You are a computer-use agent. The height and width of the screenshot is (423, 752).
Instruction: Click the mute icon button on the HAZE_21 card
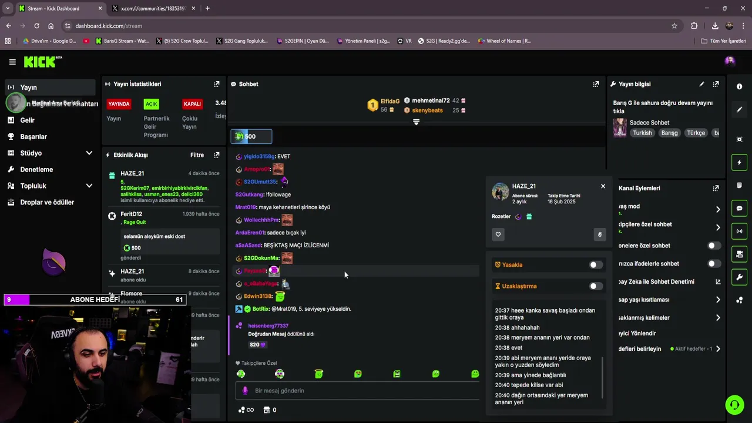click(x=599, y=234)
